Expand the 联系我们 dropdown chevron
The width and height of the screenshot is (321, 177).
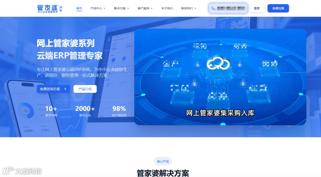tap(195, 8)
